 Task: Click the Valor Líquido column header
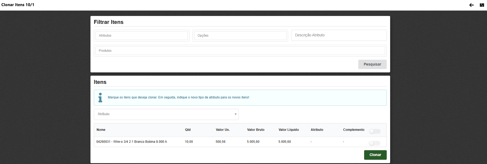pos(289,130)
